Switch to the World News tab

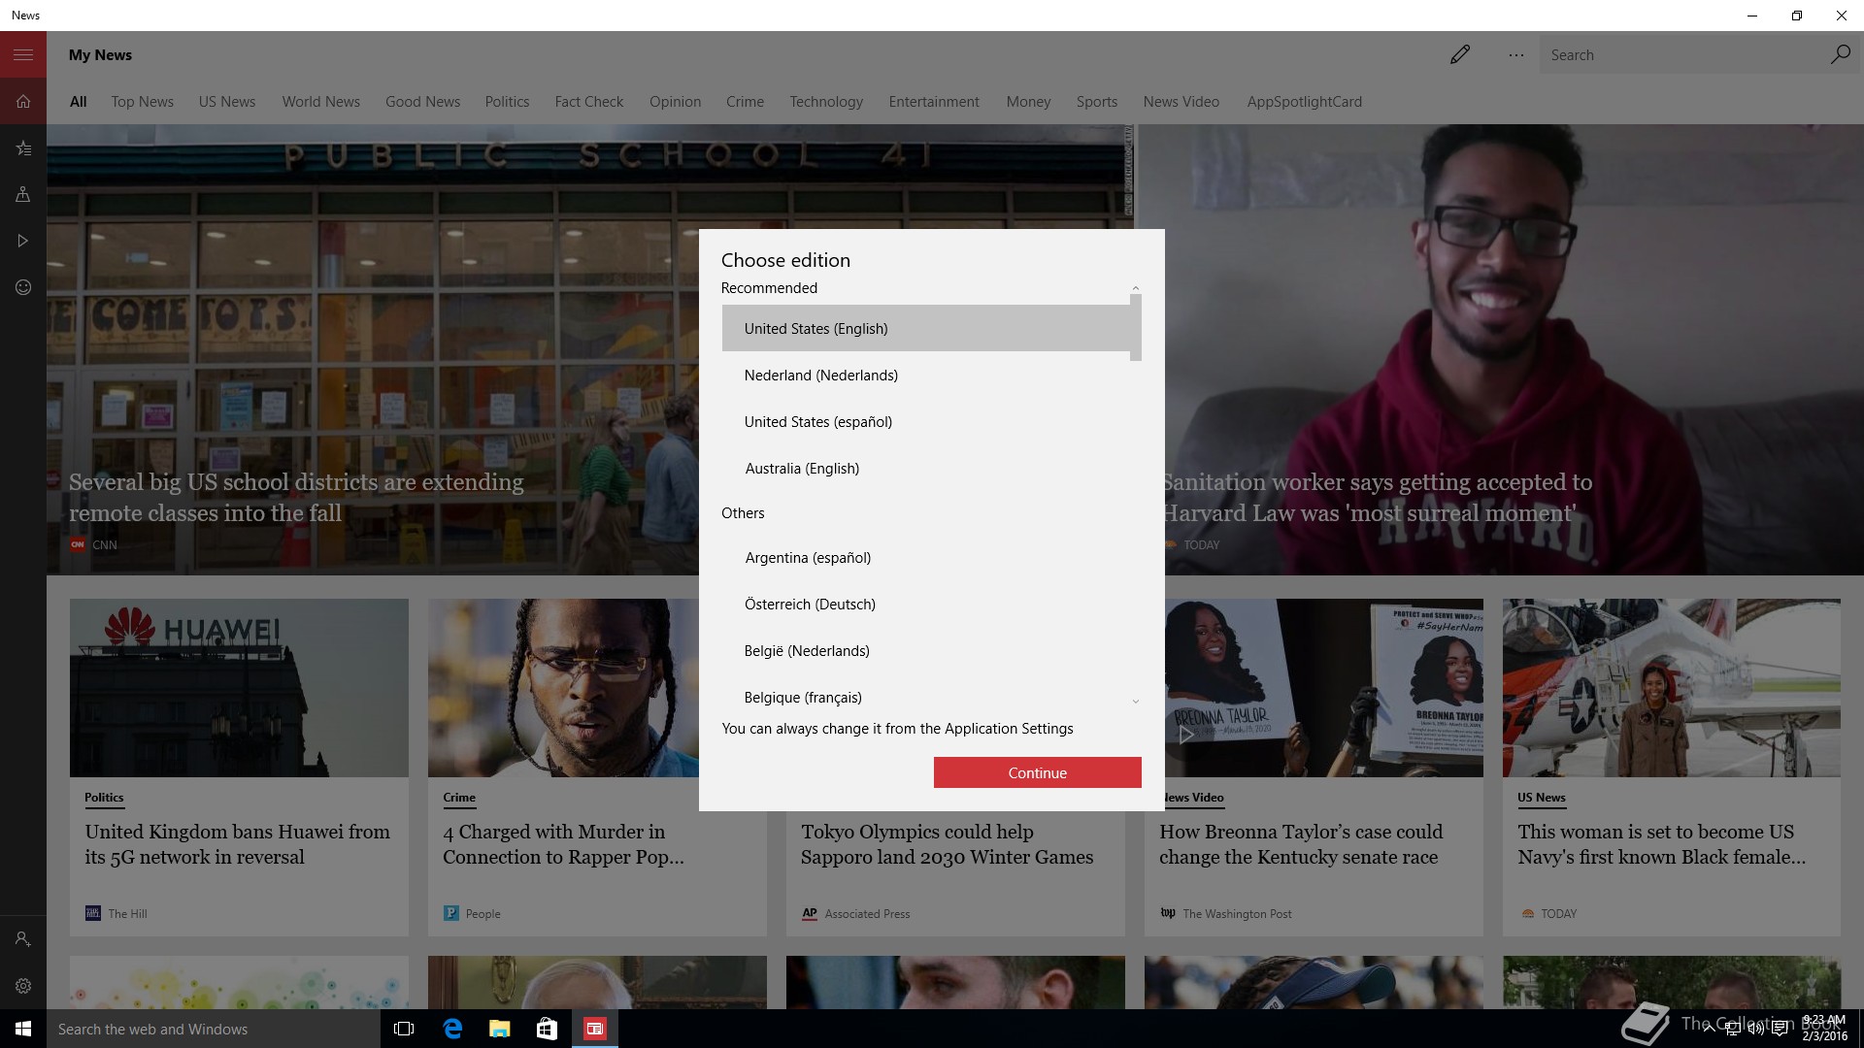[x=321, y=102]
